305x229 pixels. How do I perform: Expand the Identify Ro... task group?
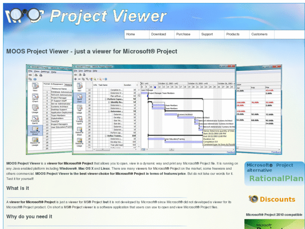(109, 102)
